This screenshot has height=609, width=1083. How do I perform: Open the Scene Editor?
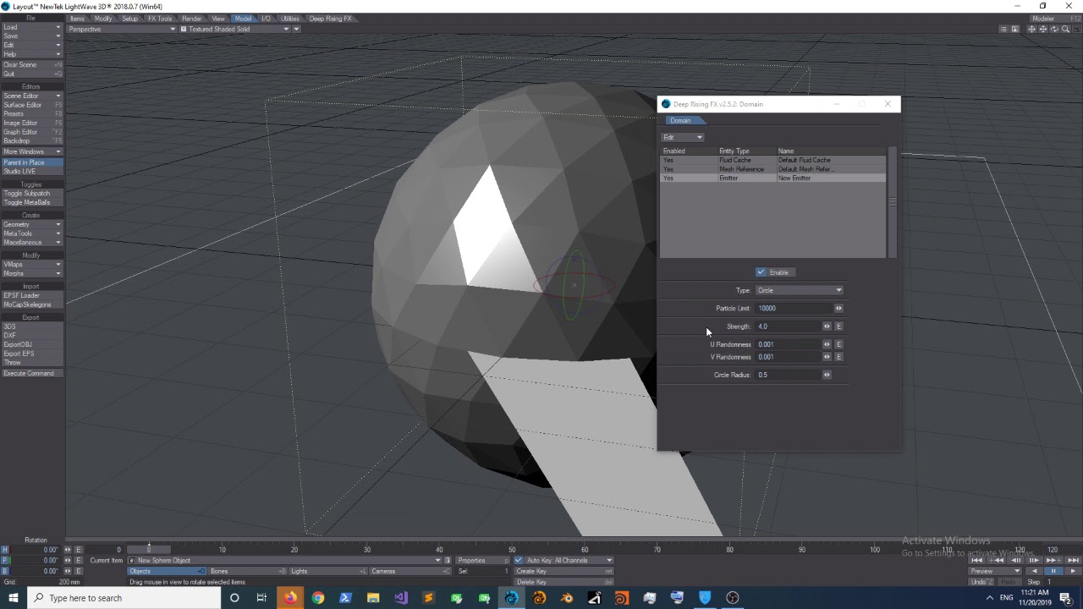click(x=32, y=96)
